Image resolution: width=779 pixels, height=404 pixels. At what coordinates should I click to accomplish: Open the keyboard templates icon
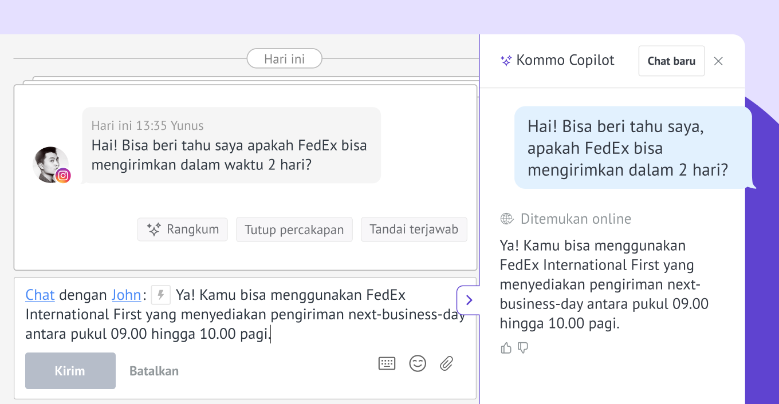[x=387, y=363]
